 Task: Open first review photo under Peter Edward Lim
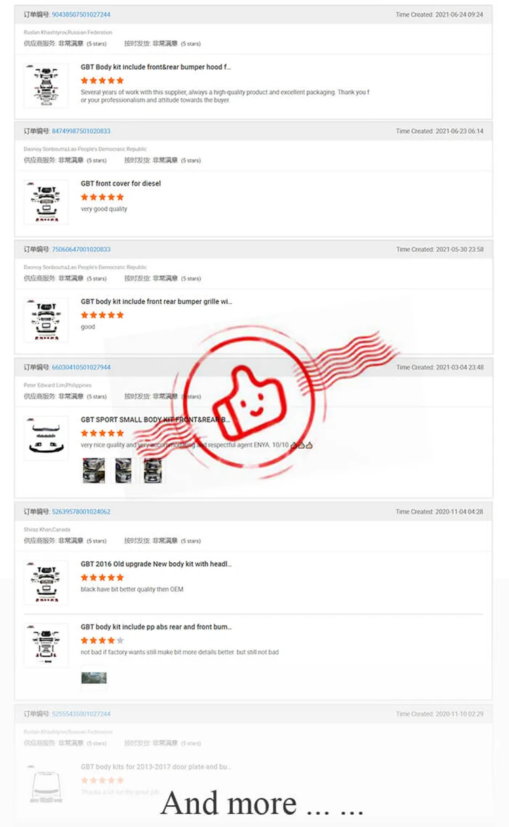[94, 471]
